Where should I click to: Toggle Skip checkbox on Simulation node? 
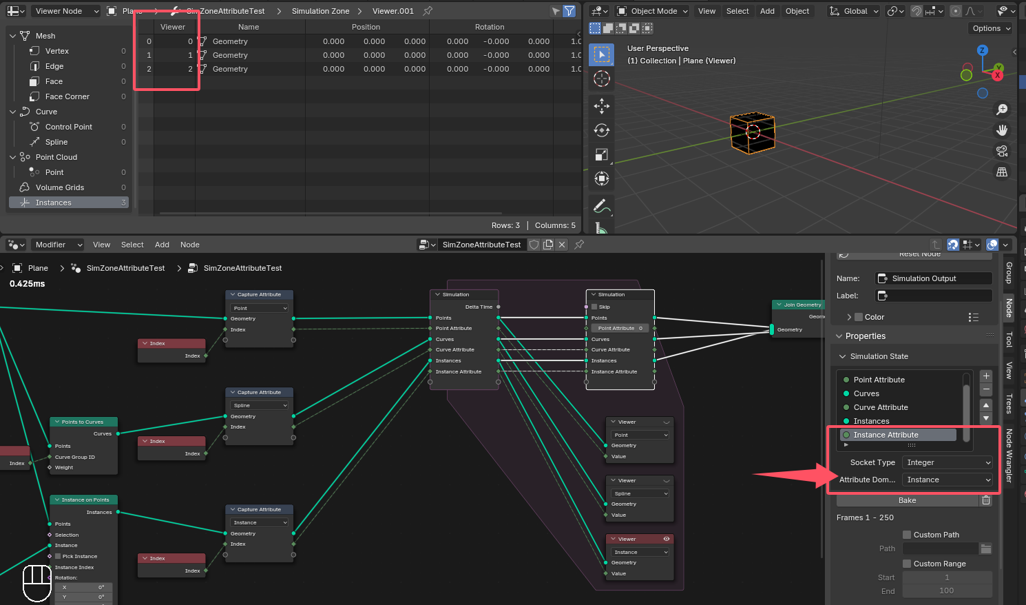pyautogui.click(x=594, y=307)
